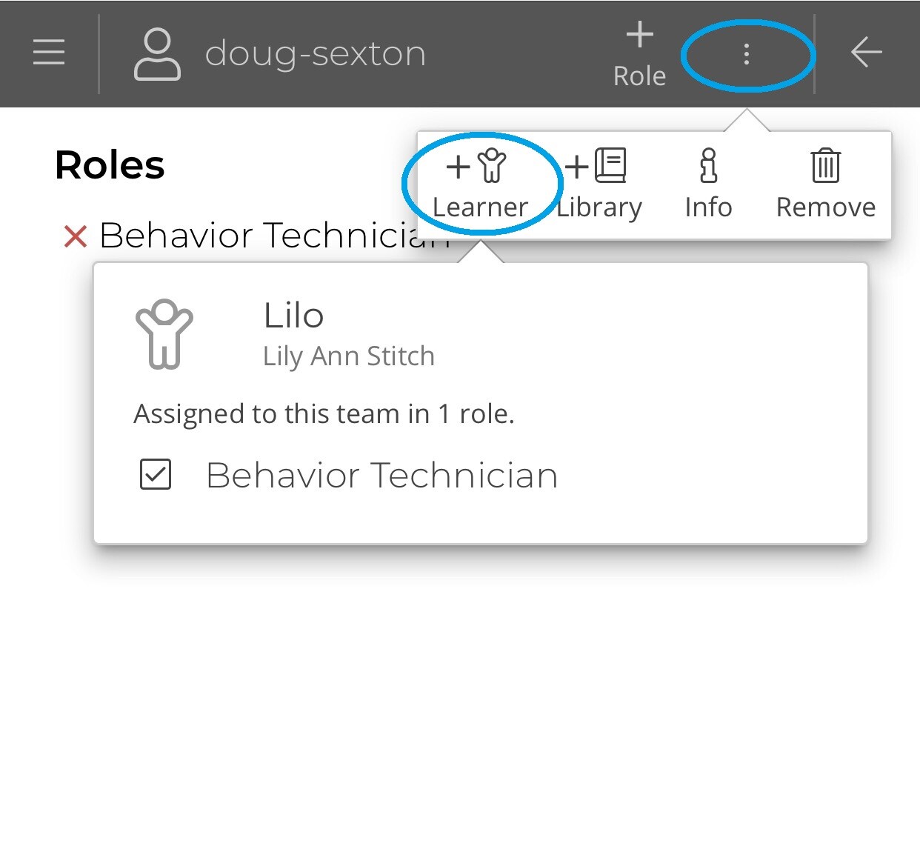This screenshot has height=849, width=920.
Task: Go back using the left arrow icon
Action: (x=866, y=52)
